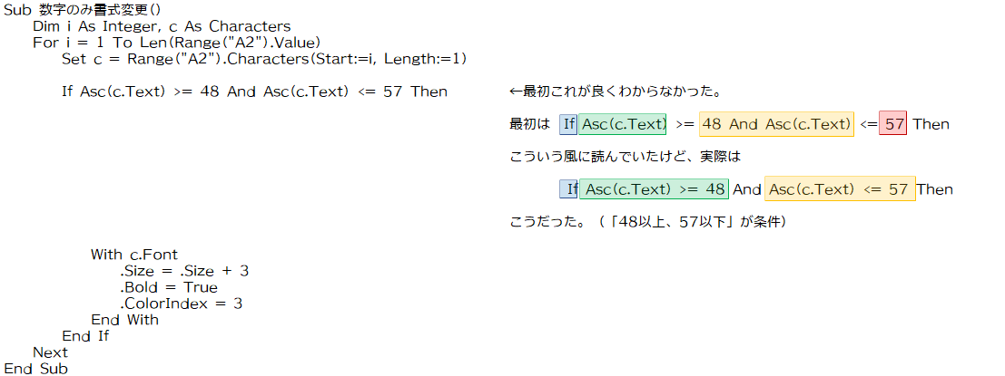1005x376 pixels.
Task: Click the .Size = .Size + 3 line
Action: (x=184, y=271)
